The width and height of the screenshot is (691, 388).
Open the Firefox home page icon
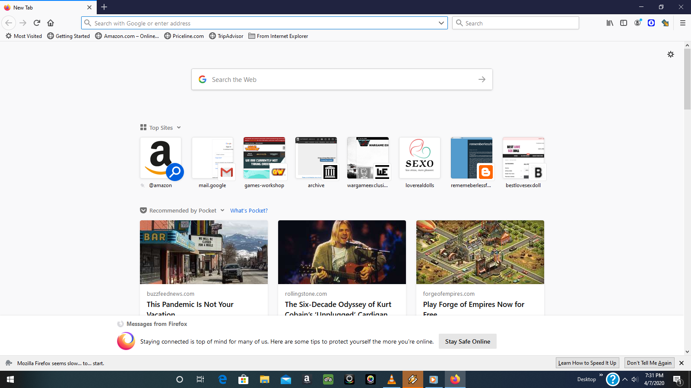tap(51, 23)
